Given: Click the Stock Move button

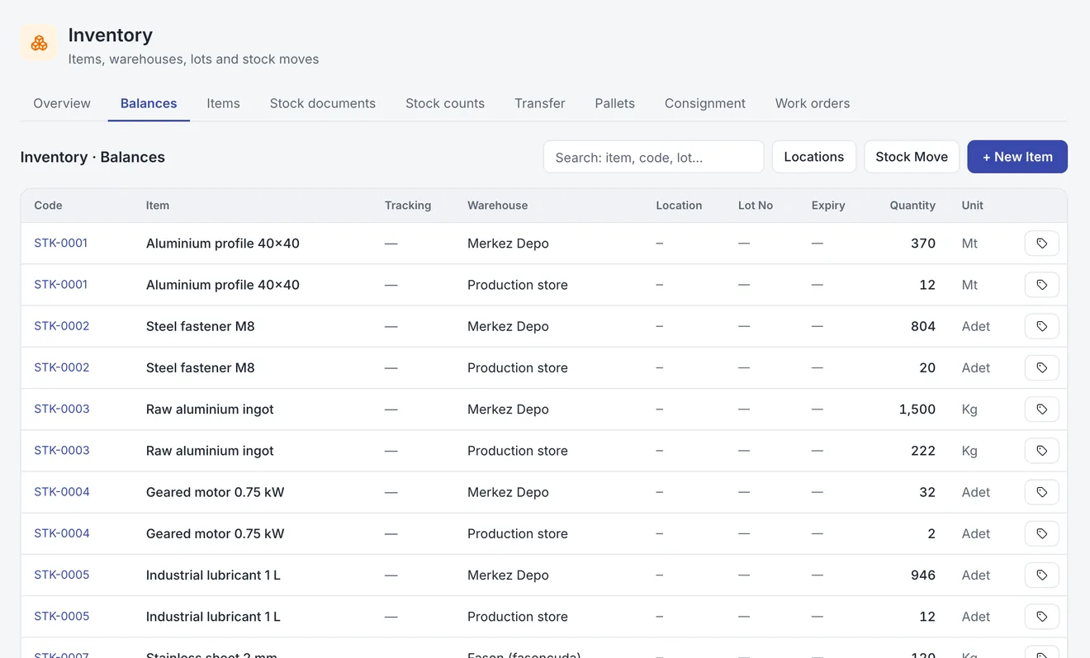Looking at the screenshot, I should click(x=912, y=157).
